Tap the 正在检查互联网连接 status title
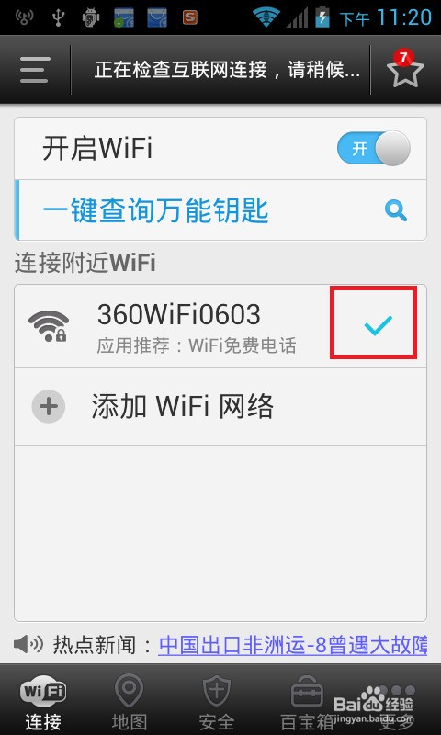This screenshot has width=441, height=735. pos(227,70)
